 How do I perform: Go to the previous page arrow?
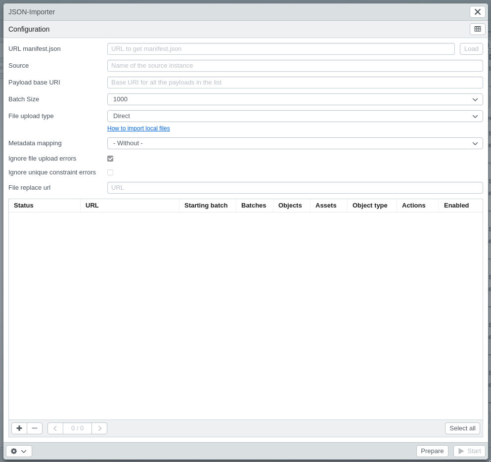pos(55,428)
